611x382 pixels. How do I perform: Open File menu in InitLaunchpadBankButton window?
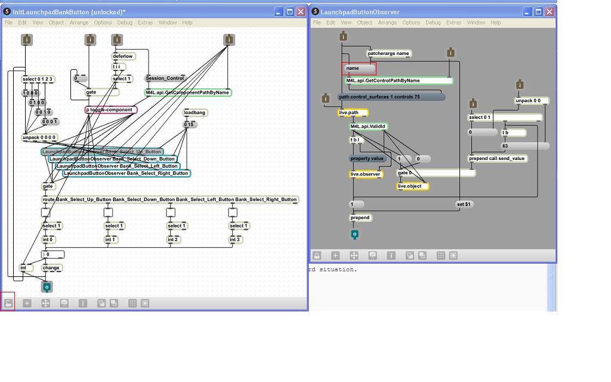click(x=8, y=23)
